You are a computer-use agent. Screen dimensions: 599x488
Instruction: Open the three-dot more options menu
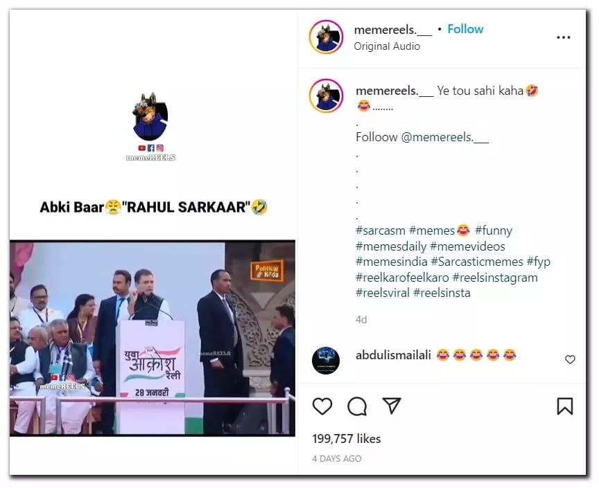point(564,37)
